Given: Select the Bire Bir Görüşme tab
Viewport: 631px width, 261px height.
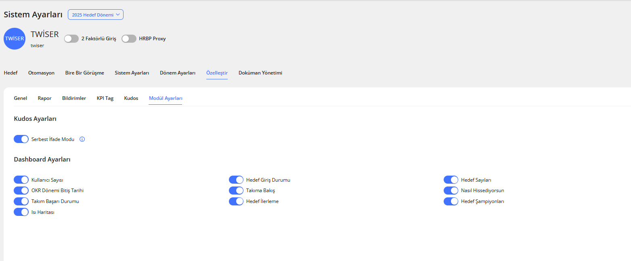Looking at the screenshot, I should pos(85,73).
